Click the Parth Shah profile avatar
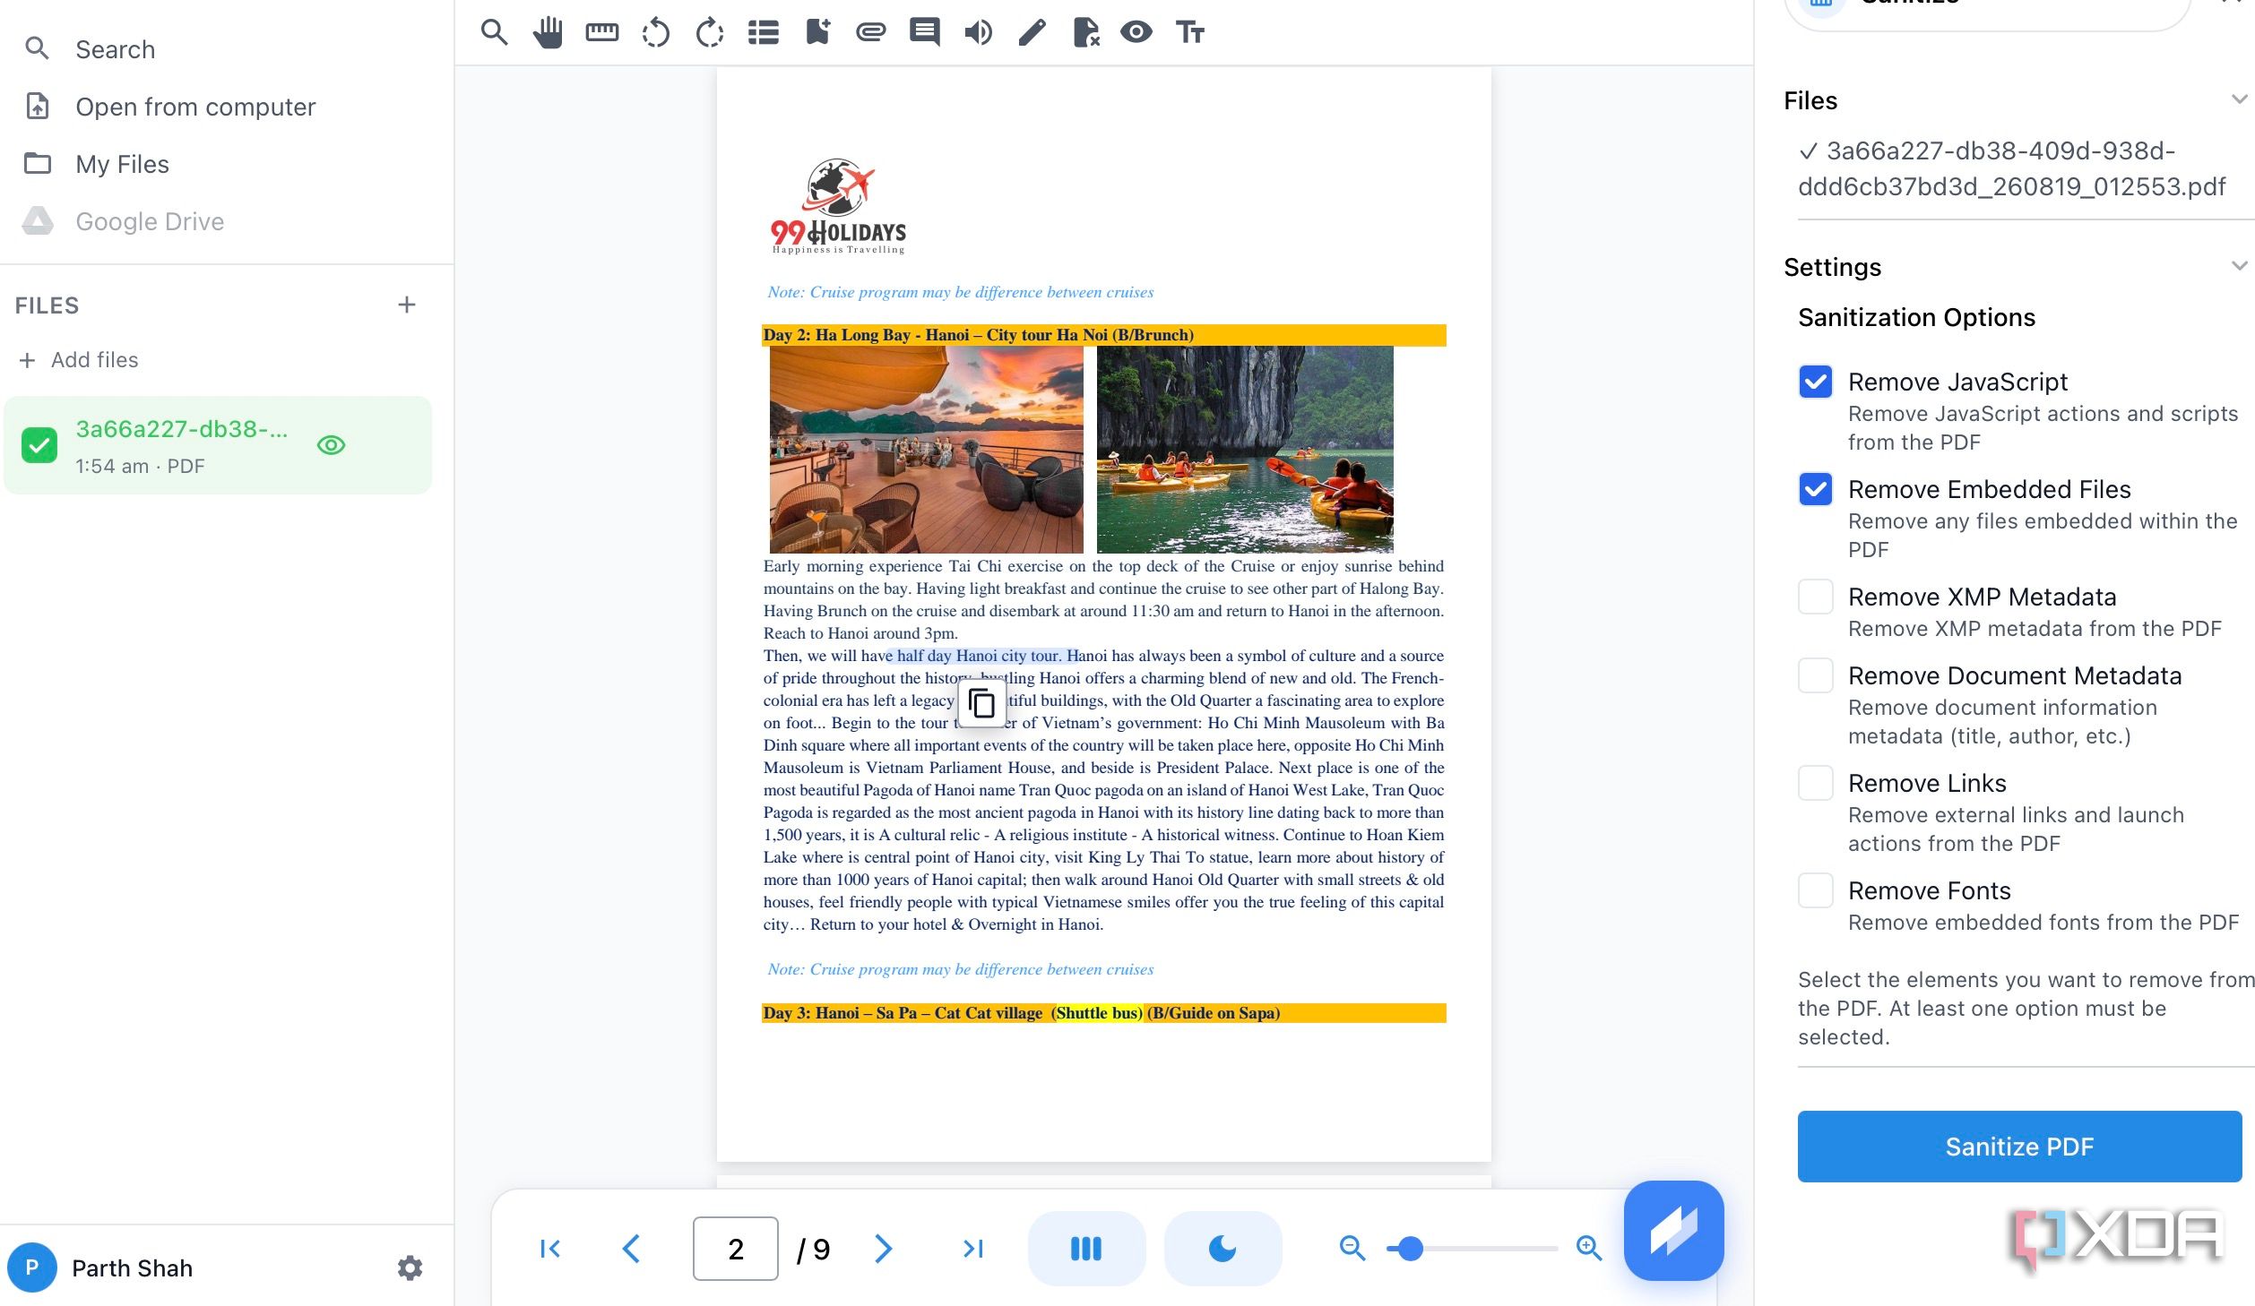The height and width of the screenshot is (1306, 2255). click(x=32, y=1267)
